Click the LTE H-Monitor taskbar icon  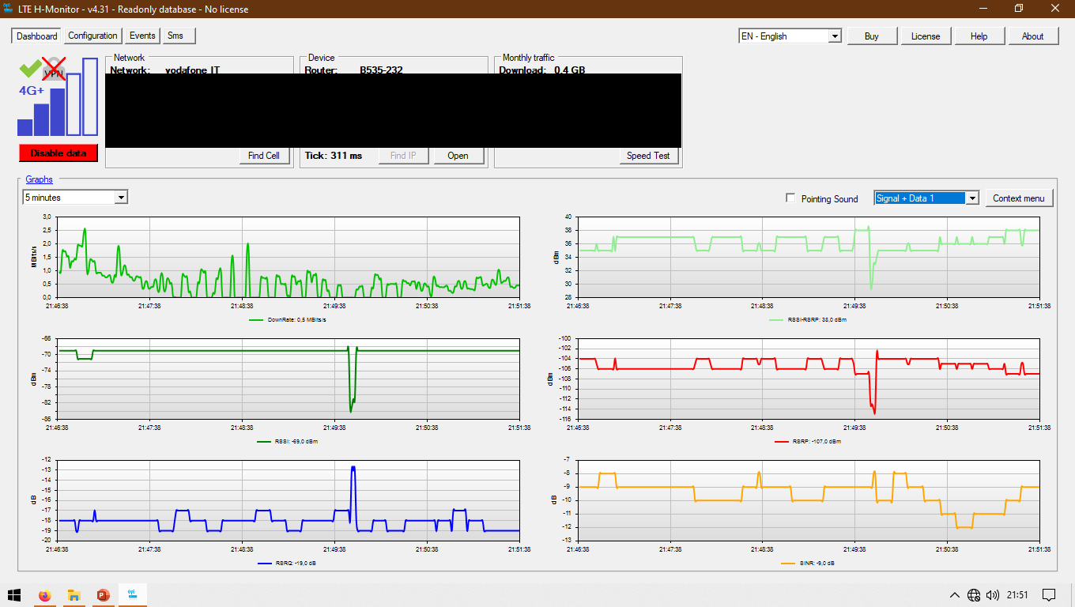[x=132, y=594]
